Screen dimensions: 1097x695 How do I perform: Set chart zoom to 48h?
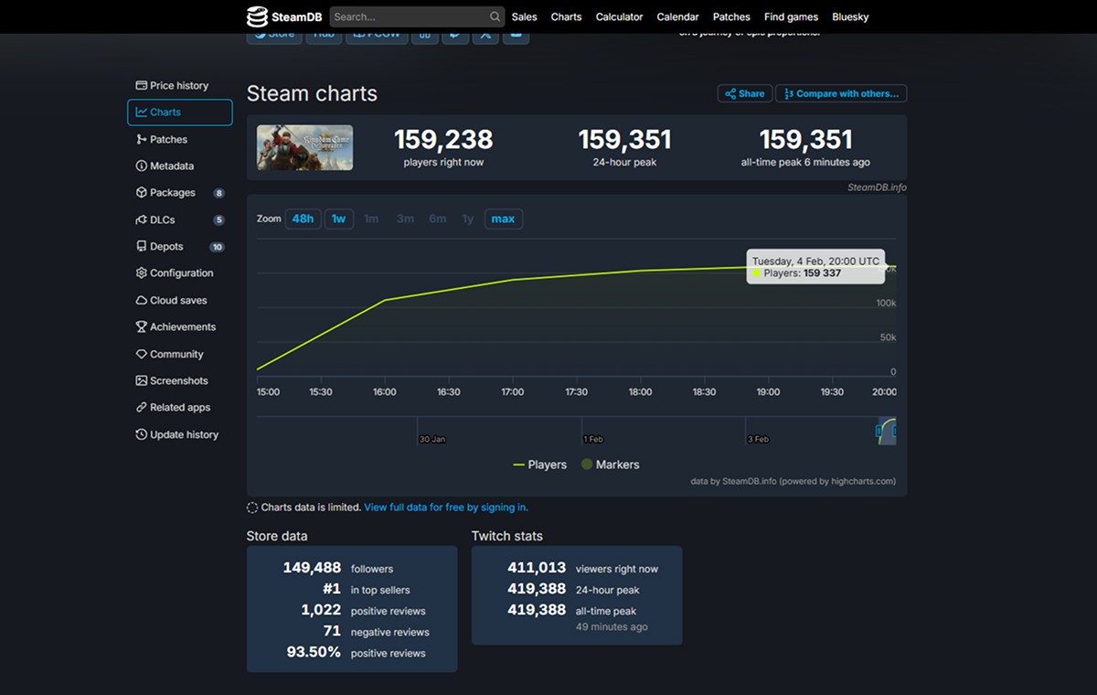303,219
